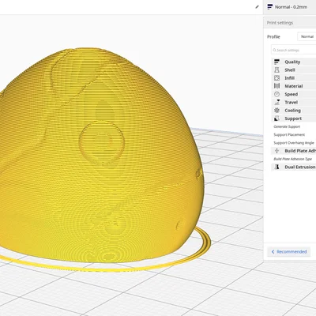Click the Quality category icon
Viewport: 316px width, 316px height.
pyautogui.click(x=276, y=62)
